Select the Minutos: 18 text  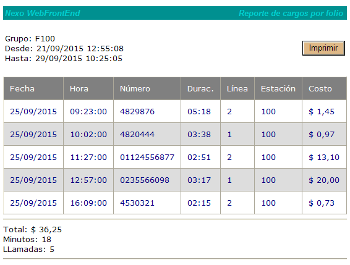point(27,239)
